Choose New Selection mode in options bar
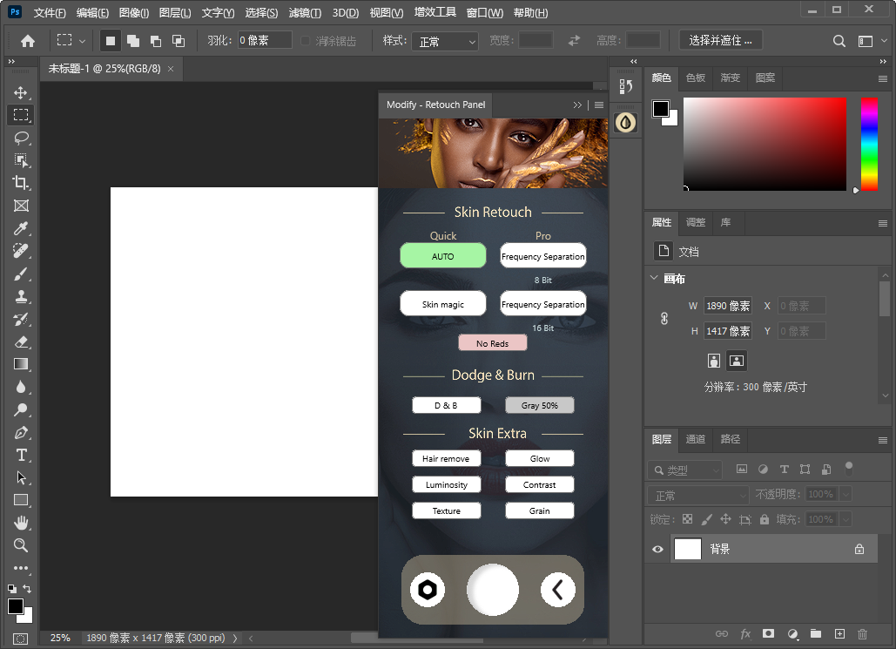 click(x=111, y=41)
